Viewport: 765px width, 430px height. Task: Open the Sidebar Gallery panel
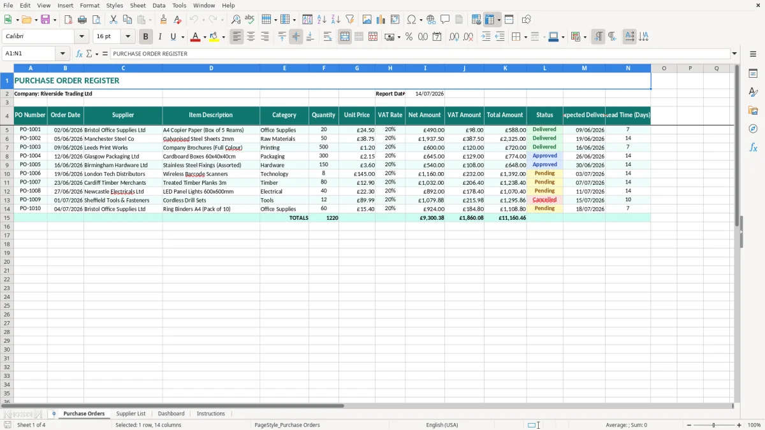753,110
